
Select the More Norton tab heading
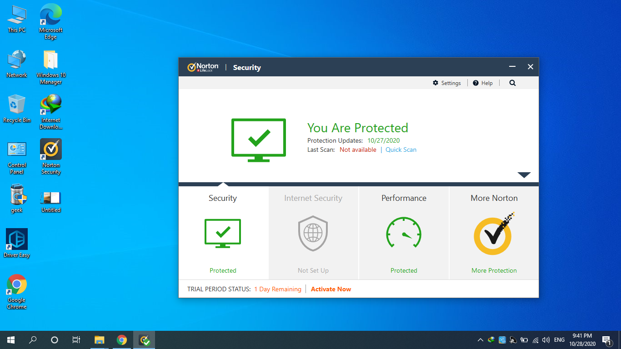point(494,198)
